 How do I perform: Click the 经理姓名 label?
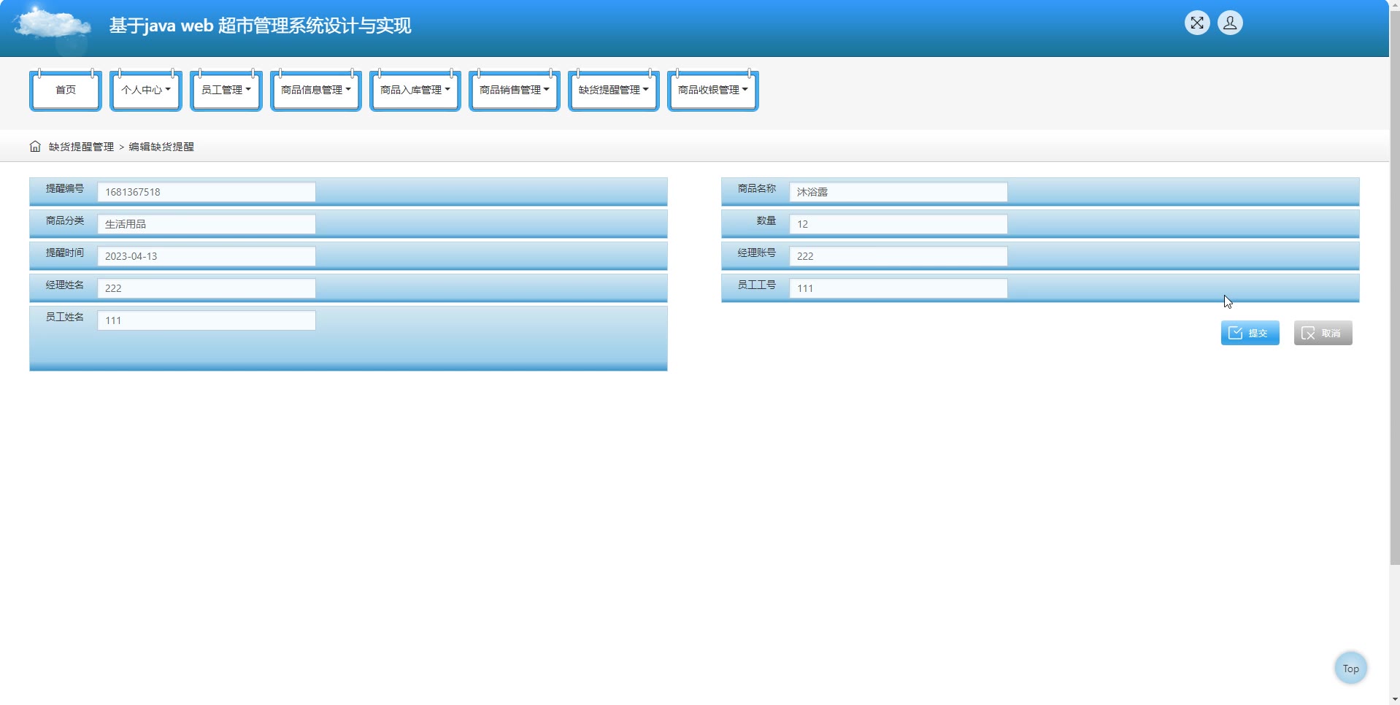(65, 285)
